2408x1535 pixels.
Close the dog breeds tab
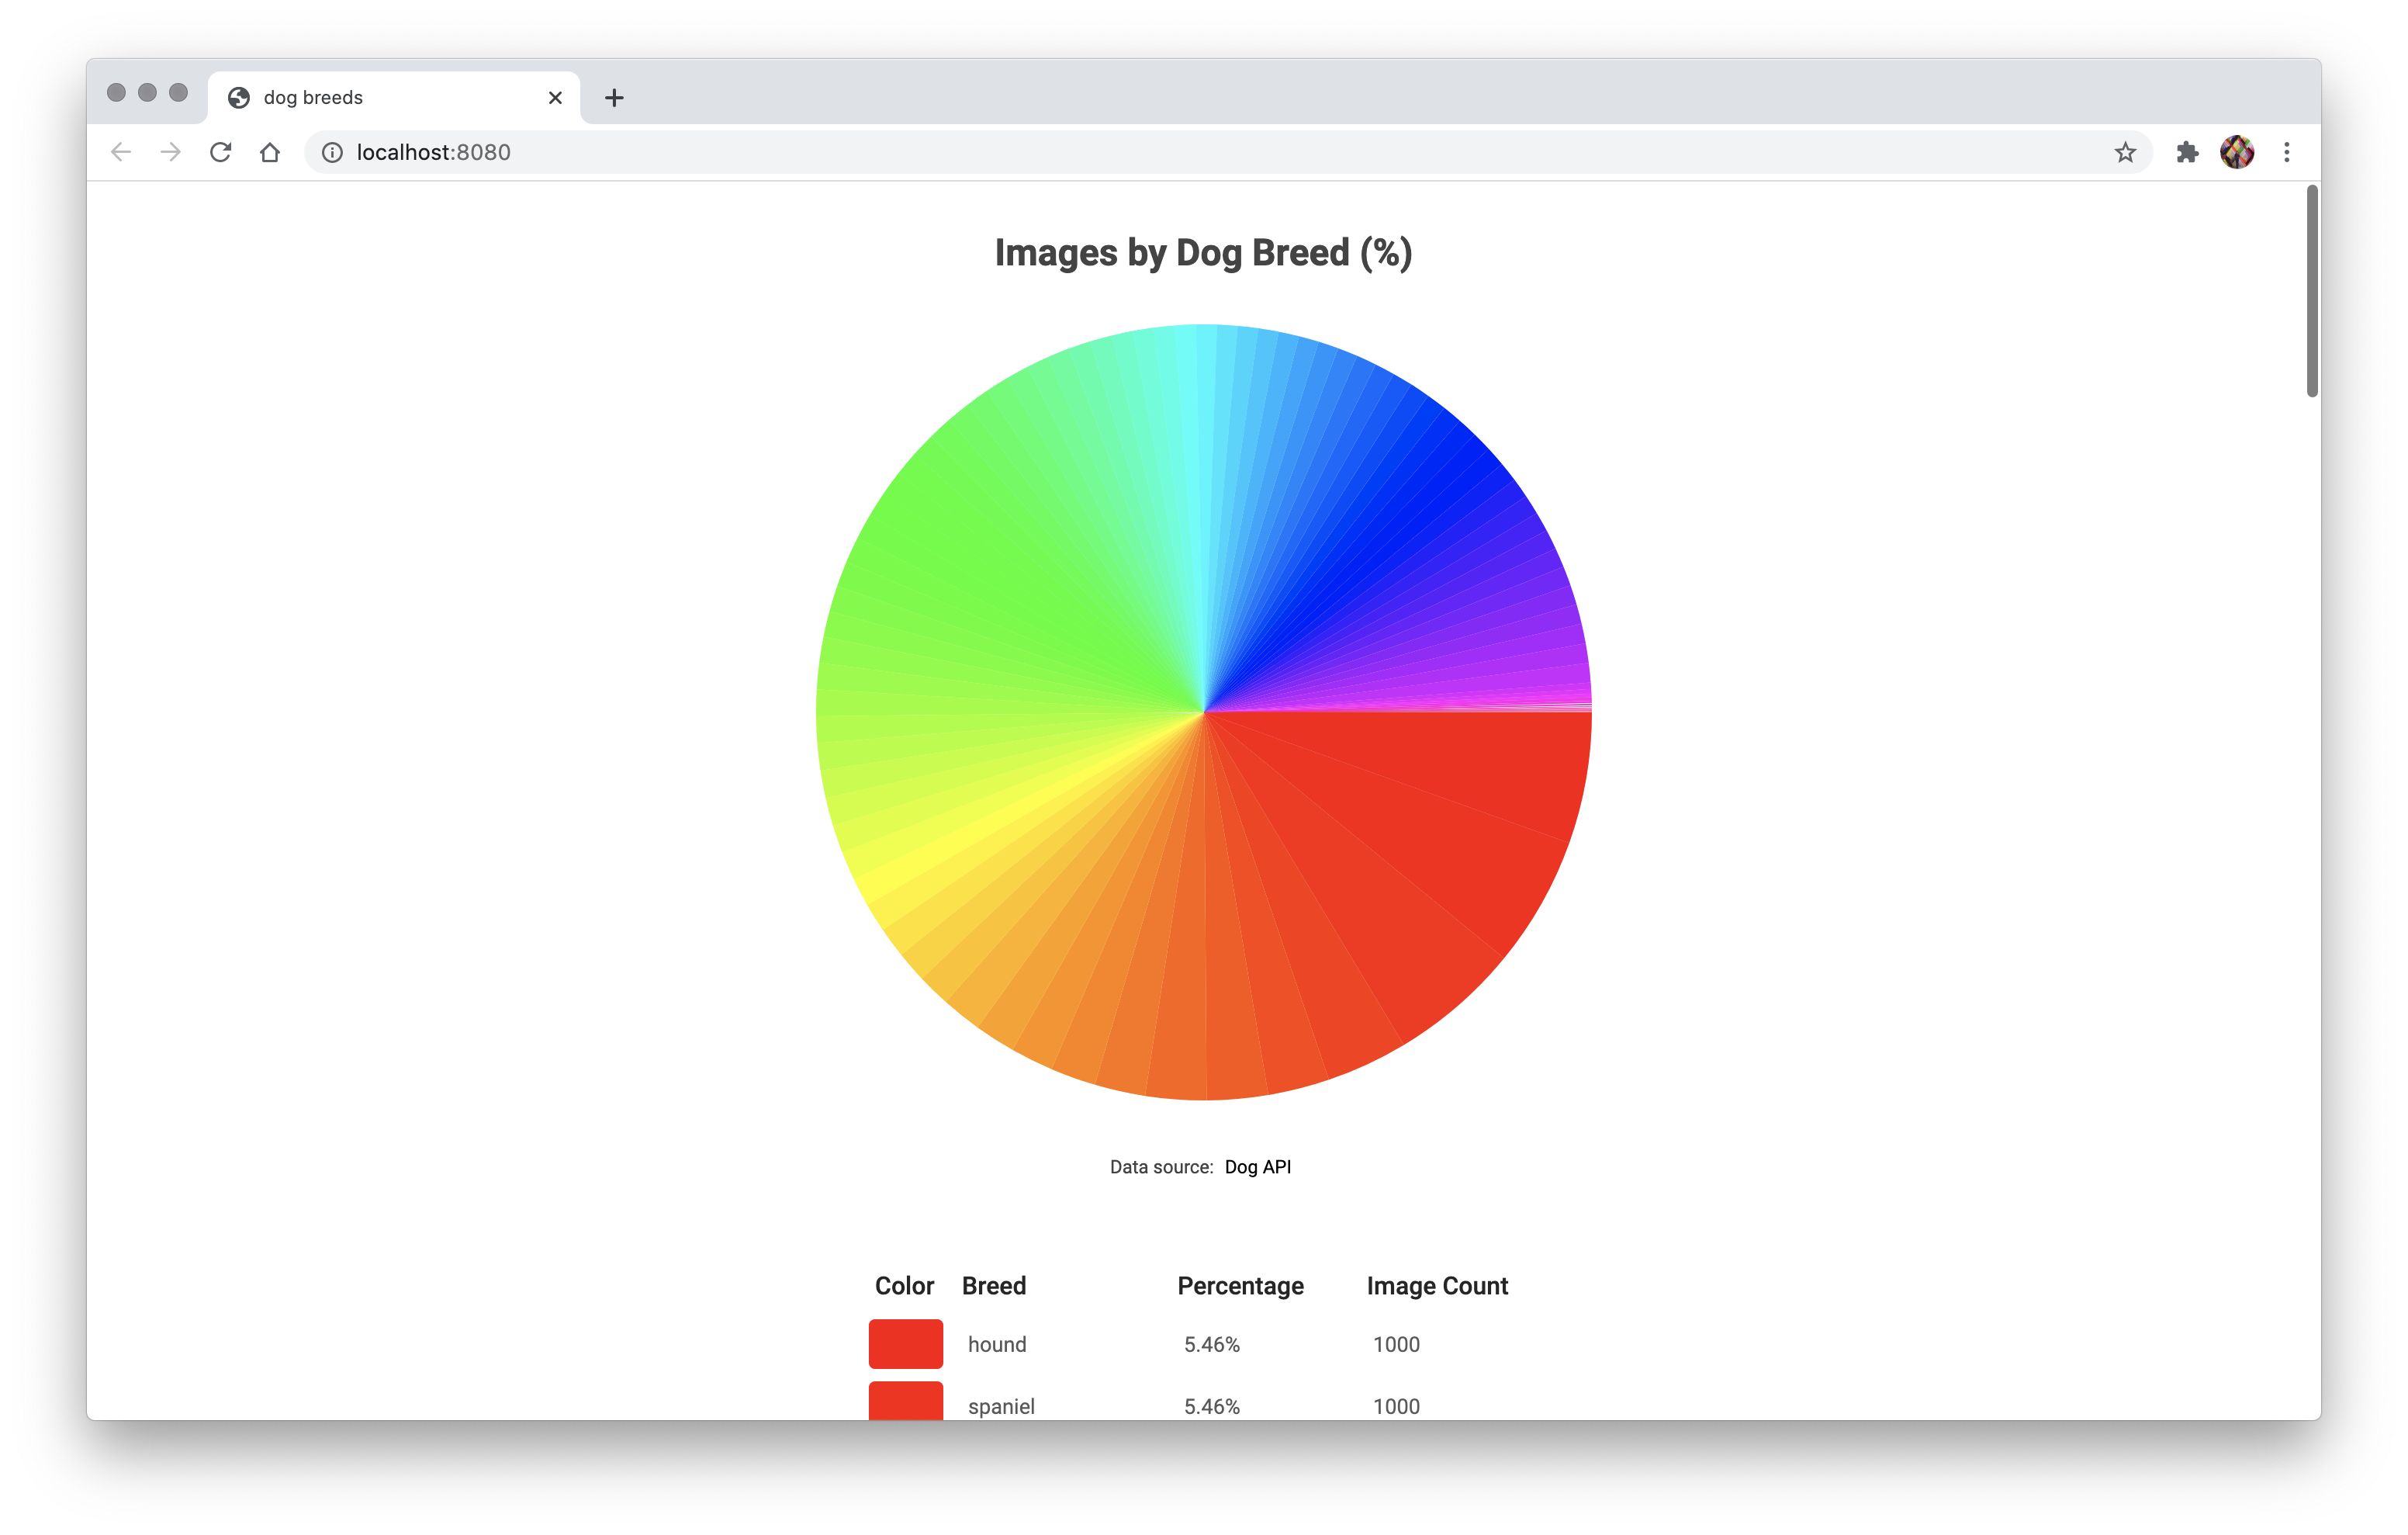coord(555,98)
